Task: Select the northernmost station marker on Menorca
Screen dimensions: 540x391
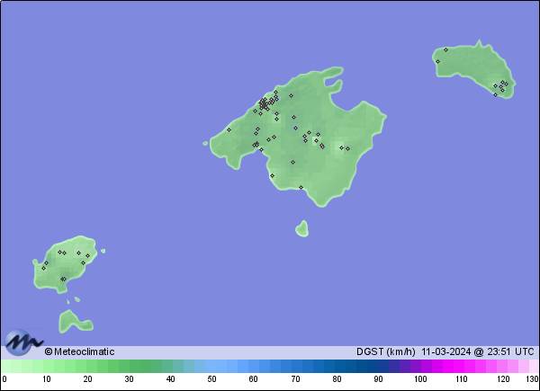Action: pyautogui.click(x=445, y=49)
